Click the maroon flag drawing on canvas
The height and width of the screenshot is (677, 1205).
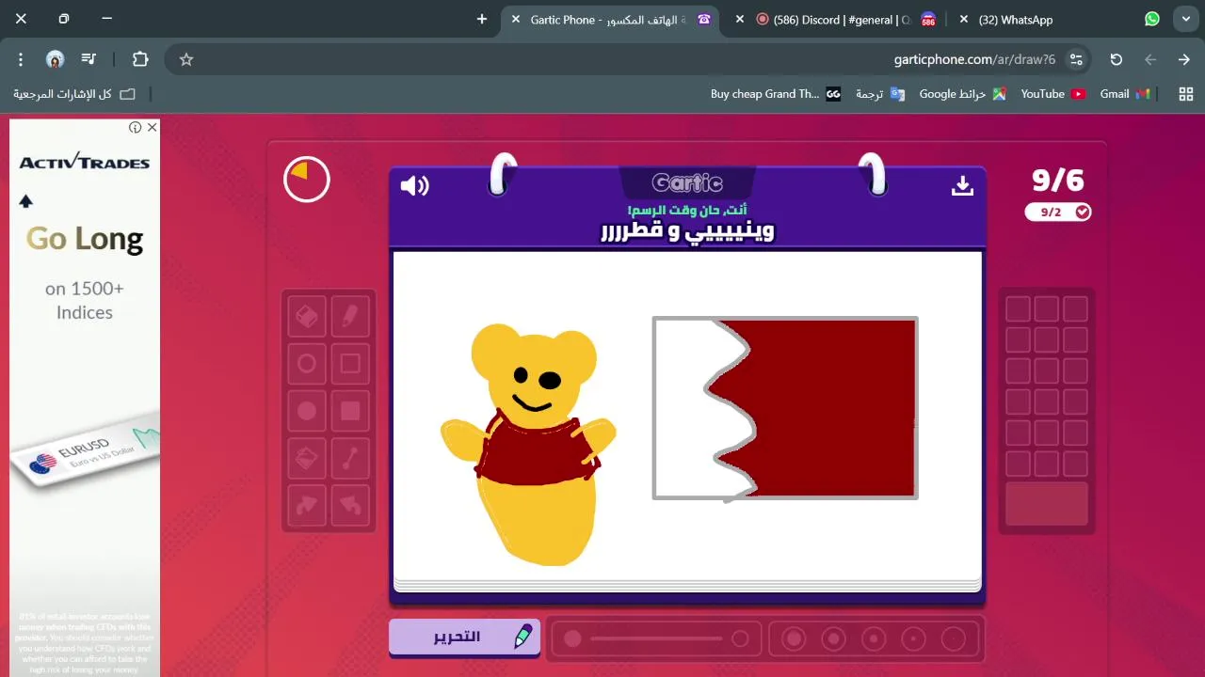(785, 408)
